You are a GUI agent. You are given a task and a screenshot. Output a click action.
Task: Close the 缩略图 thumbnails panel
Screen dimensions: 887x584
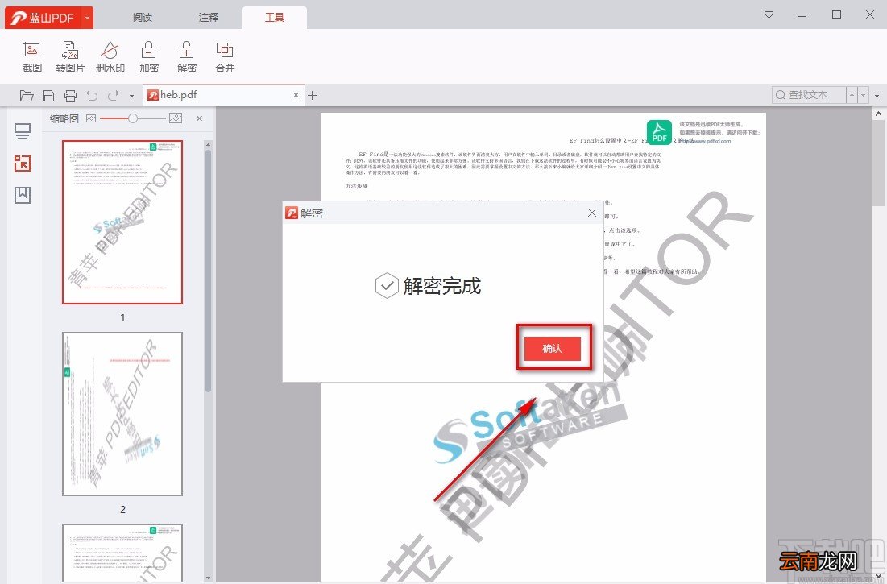tap(199, 118)
